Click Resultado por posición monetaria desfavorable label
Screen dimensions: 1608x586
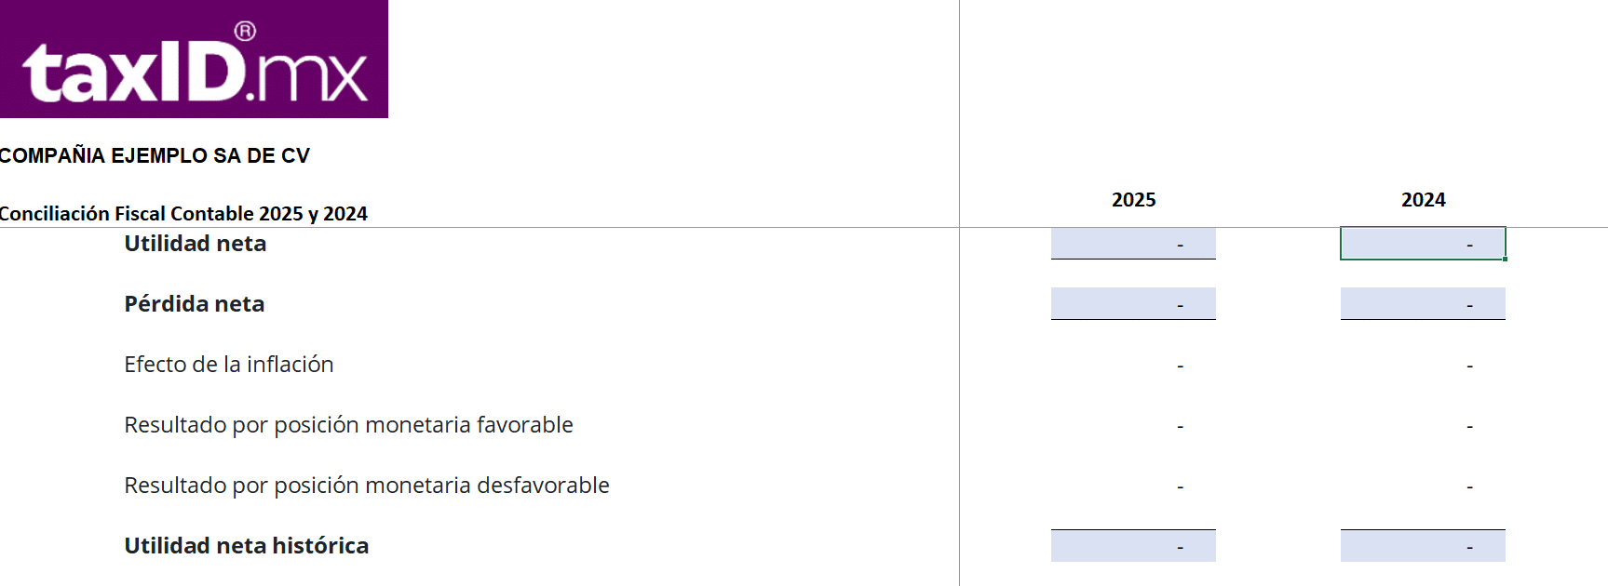coord(367,486)
